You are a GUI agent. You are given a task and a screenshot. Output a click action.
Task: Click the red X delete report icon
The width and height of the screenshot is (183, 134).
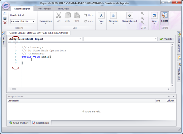(x=5, y=23)
